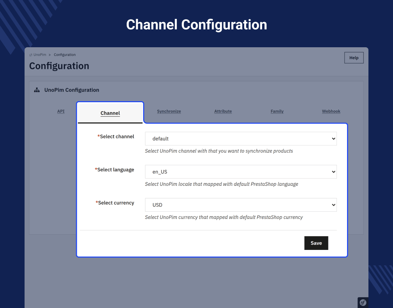Click the 'Select UnoPim currency that mapped' hint
This screenshot has width=393, height=308.
click(x=224, y=217)
